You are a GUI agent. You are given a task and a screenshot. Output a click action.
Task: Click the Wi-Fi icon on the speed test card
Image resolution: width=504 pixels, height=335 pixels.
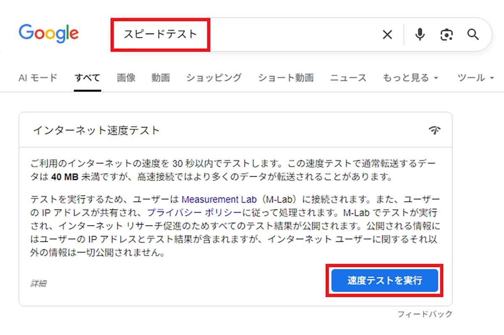point(436,130)
